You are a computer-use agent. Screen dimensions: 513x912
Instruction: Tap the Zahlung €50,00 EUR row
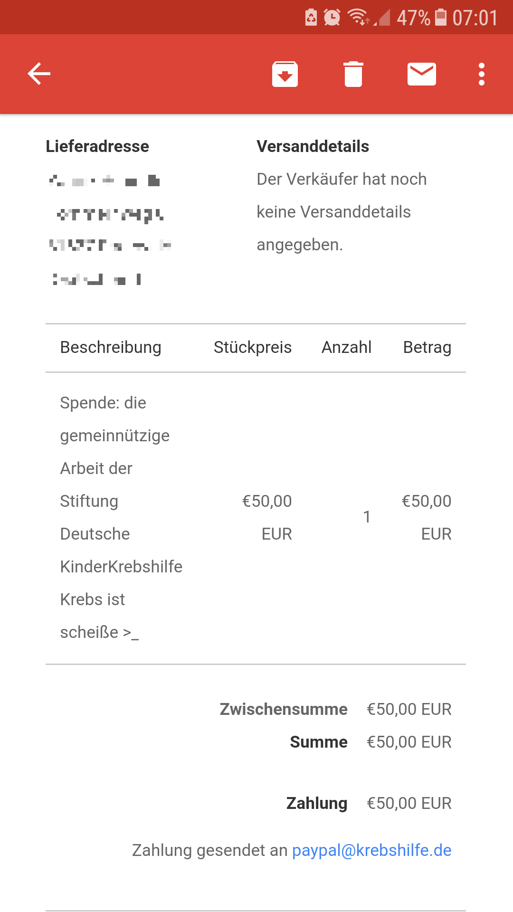click(x=369, y=803)
